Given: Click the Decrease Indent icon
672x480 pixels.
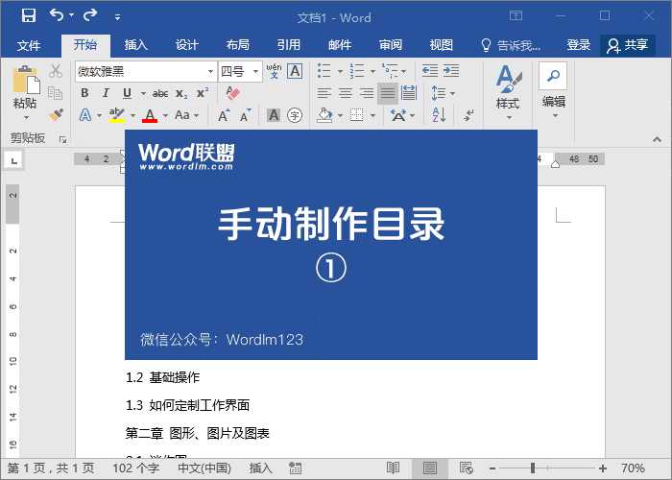Looking at the screenshot, I should pyautogui.click(x=430, y=71).
